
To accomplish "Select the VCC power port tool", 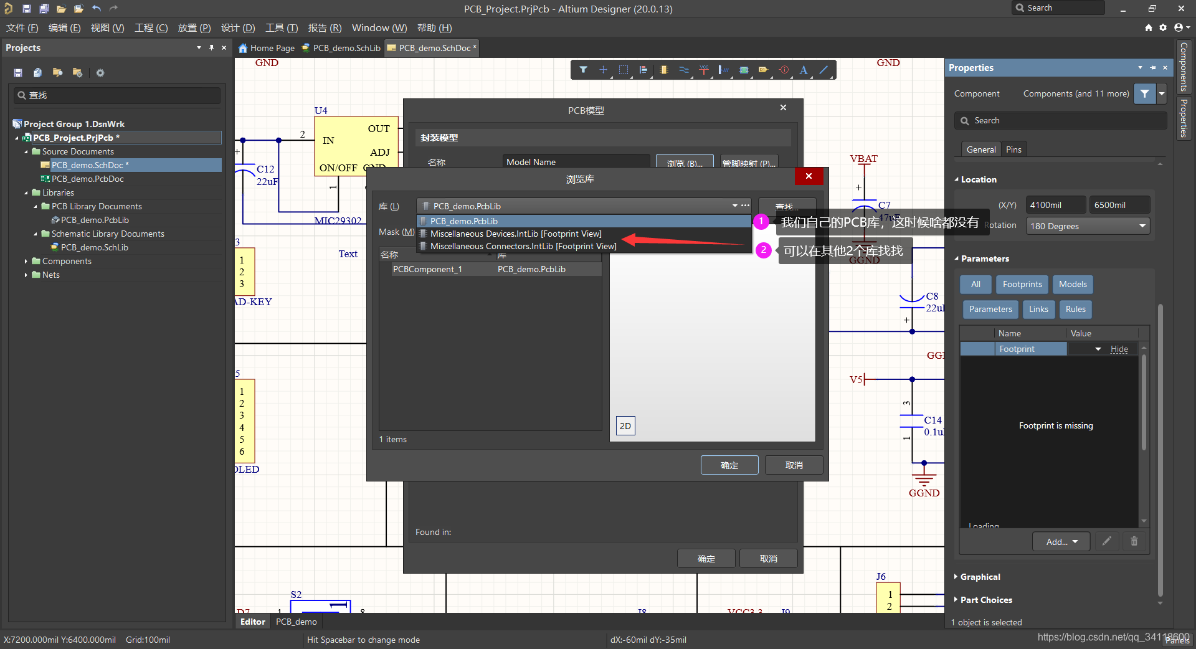I will 704,70.
